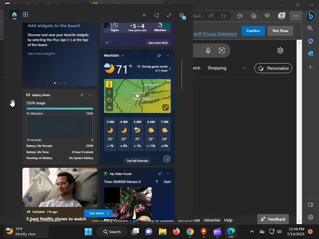Switch to the Shopping tab

click(x=217, y=68)
